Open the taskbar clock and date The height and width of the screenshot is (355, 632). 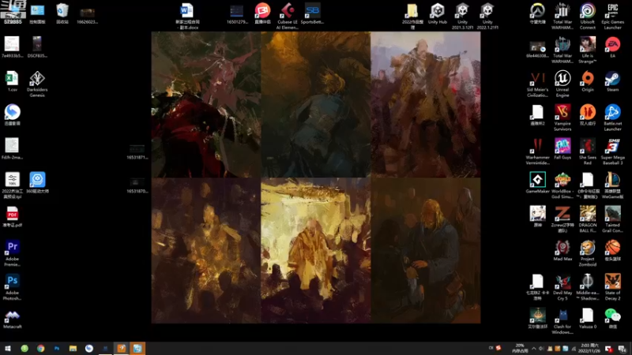click(x=589, y=349)
